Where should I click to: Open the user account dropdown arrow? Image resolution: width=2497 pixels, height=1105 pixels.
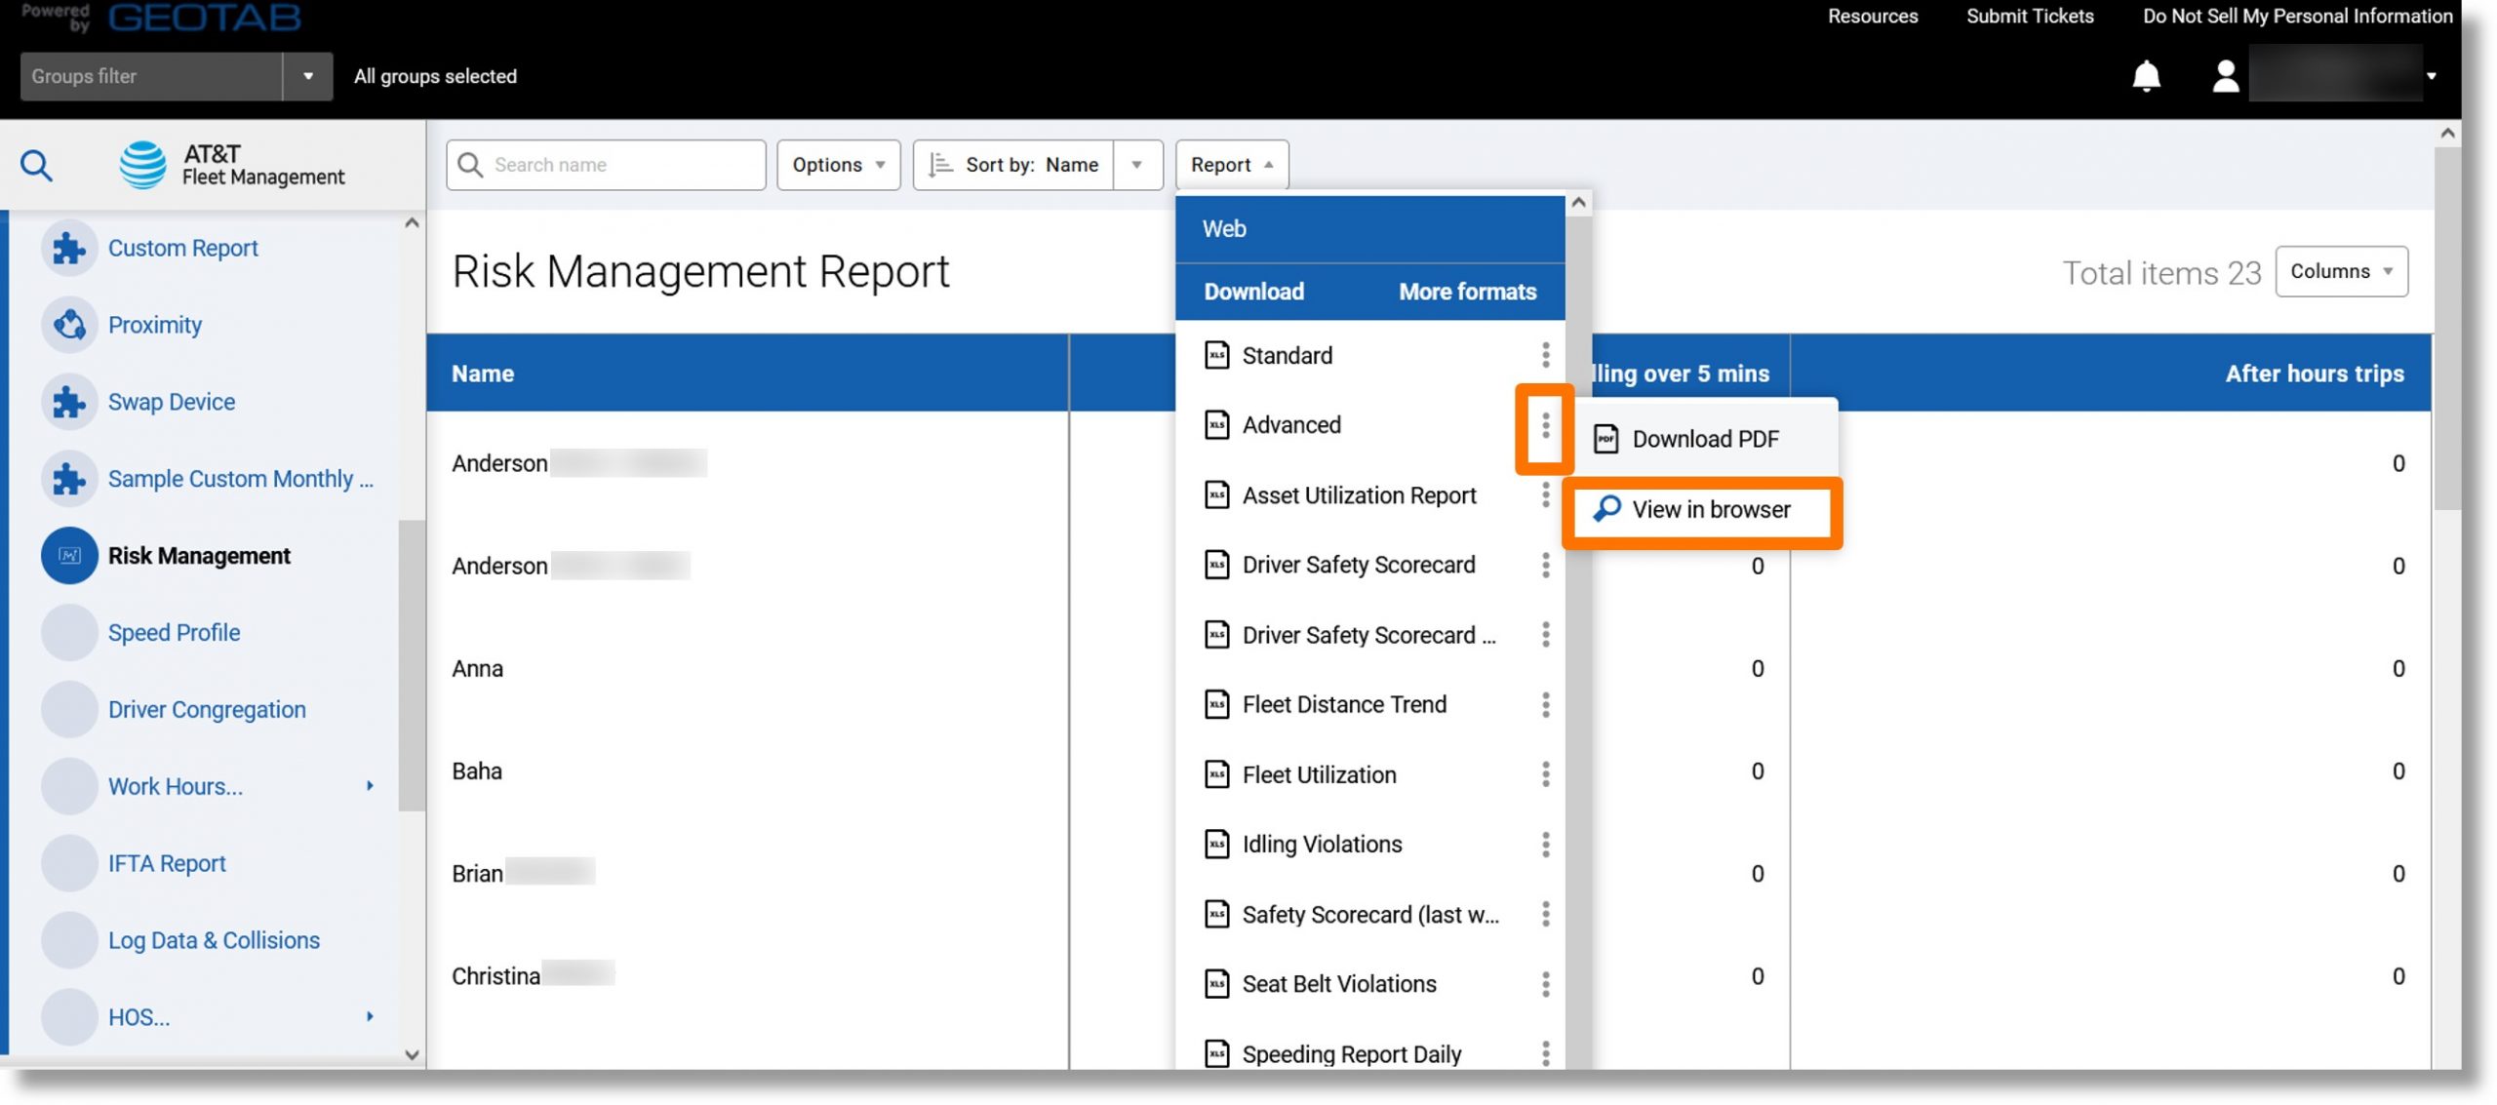click(x=2431, y=76)
